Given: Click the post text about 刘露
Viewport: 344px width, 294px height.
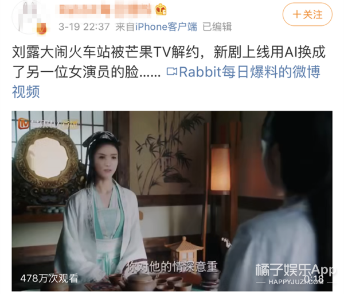Looking at the screenshot, I should click(x=169, y=62).
